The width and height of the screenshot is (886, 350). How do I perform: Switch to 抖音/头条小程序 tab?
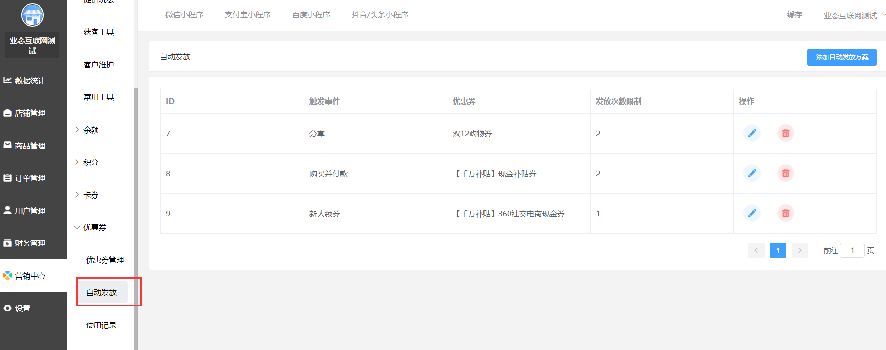point(380,15)
